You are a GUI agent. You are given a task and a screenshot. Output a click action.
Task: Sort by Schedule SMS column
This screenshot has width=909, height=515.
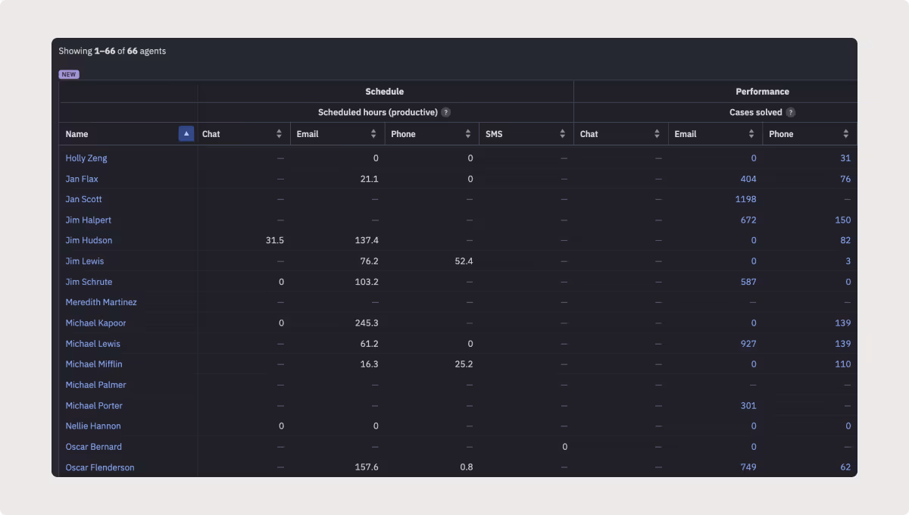[x=563, y=134]
